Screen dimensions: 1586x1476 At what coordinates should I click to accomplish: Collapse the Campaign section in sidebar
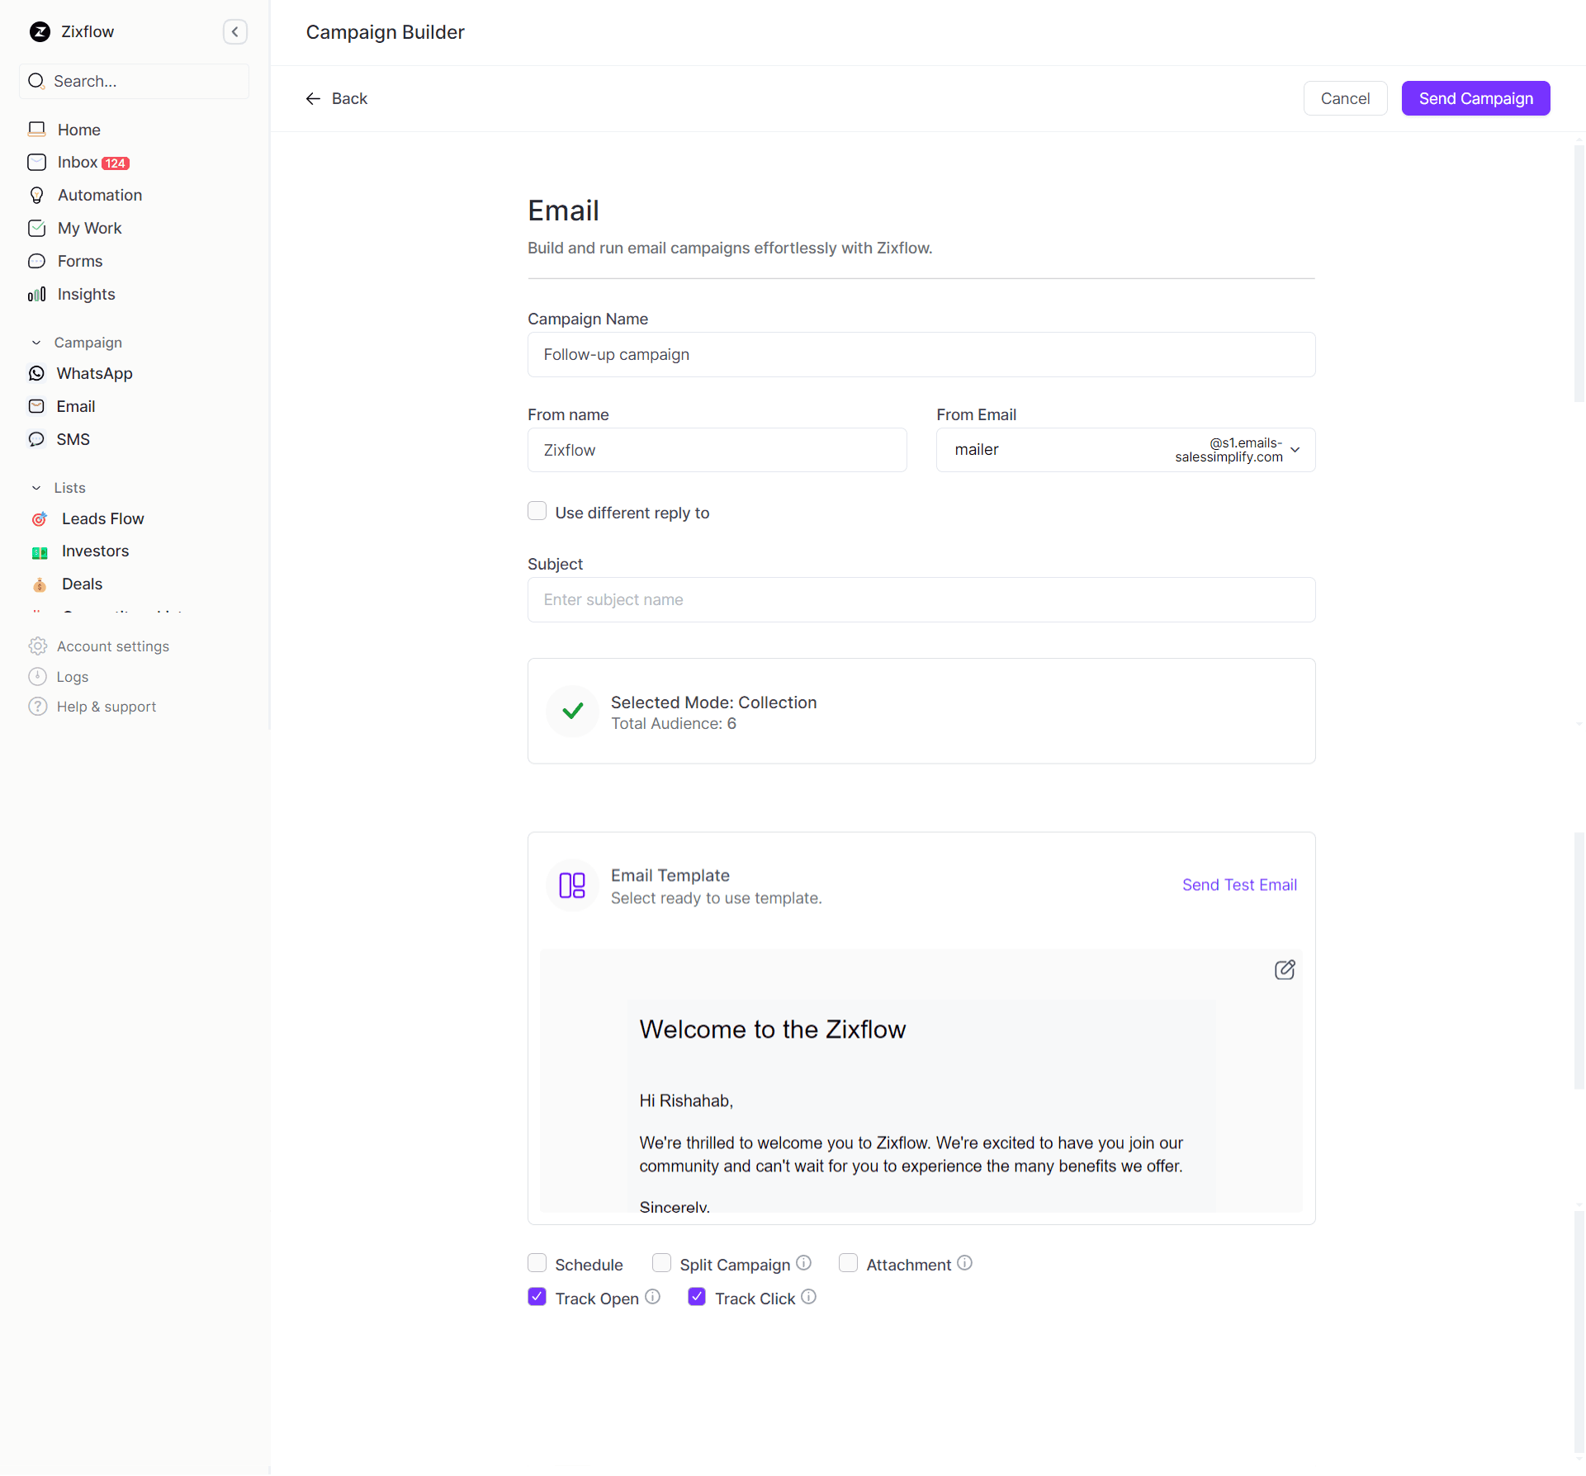point(36,343)
